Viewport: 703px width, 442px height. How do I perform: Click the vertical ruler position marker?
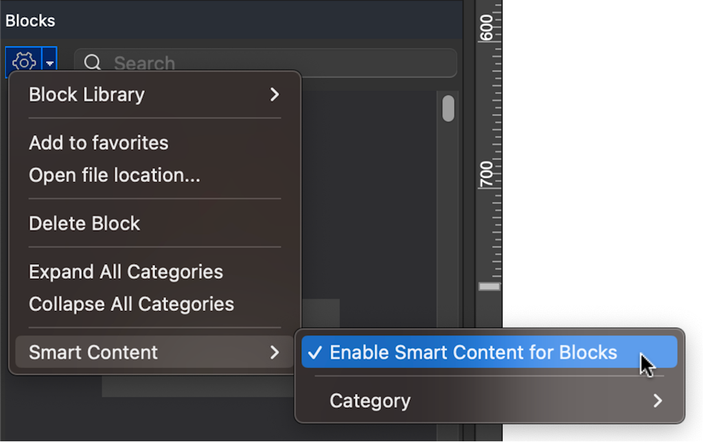pyautogui.click(x=489, y=286)
